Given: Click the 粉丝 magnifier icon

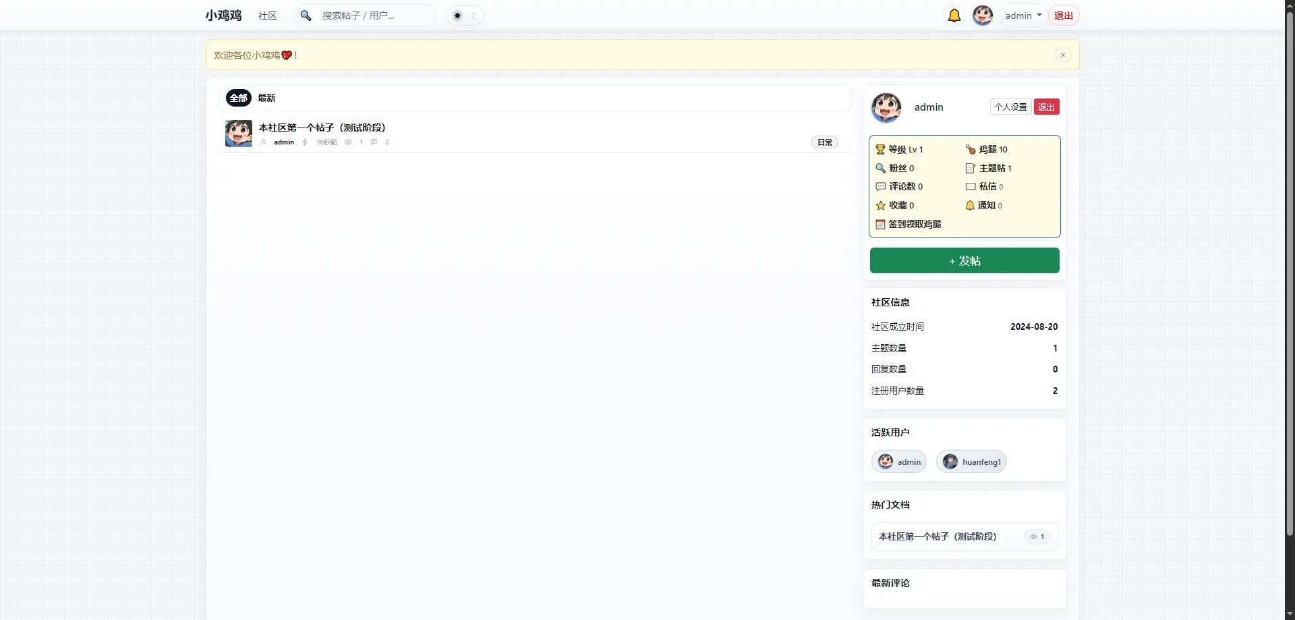Looking at the screenshot, I should click(x=880, y=168).
